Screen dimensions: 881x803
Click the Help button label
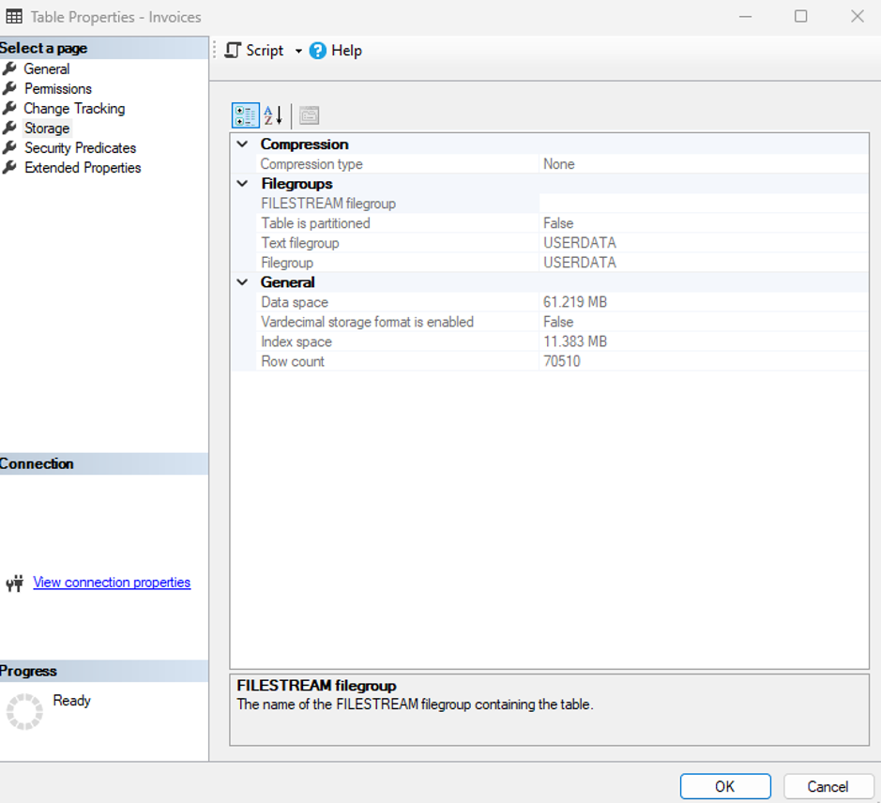(346, 51)
